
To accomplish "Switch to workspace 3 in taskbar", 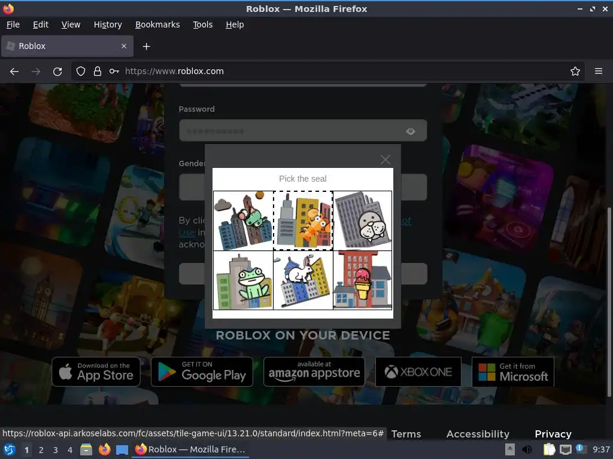I will pos(56,450).
